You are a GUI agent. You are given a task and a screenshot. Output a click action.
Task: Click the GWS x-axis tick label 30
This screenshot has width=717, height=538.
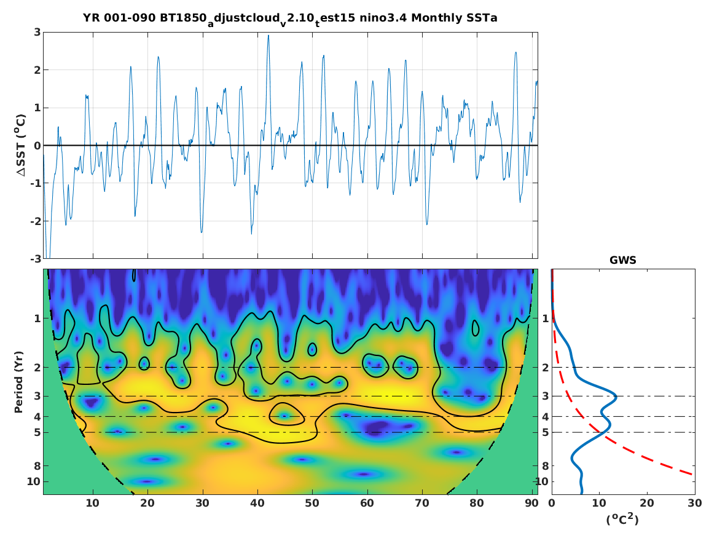(x=695, y=503)
